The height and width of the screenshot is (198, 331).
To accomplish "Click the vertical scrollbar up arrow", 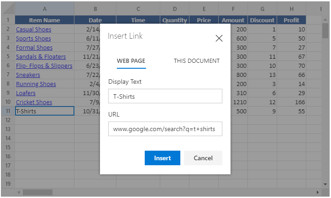I will [x=325, y=20].
